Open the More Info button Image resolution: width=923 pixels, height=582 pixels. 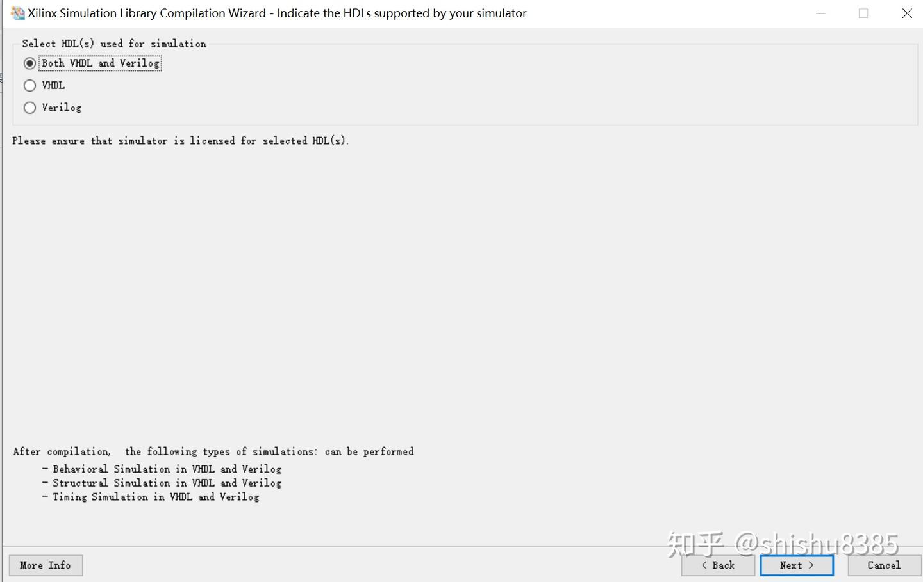pyautogui.click(x=46, y=565)
